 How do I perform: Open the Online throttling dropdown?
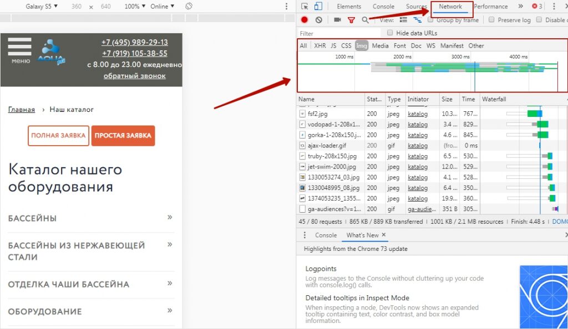tap(162, 7)
